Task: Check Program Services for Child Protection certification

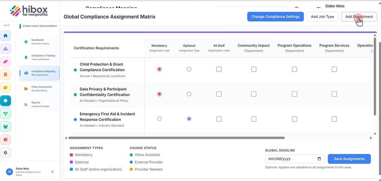Action: 334,69
